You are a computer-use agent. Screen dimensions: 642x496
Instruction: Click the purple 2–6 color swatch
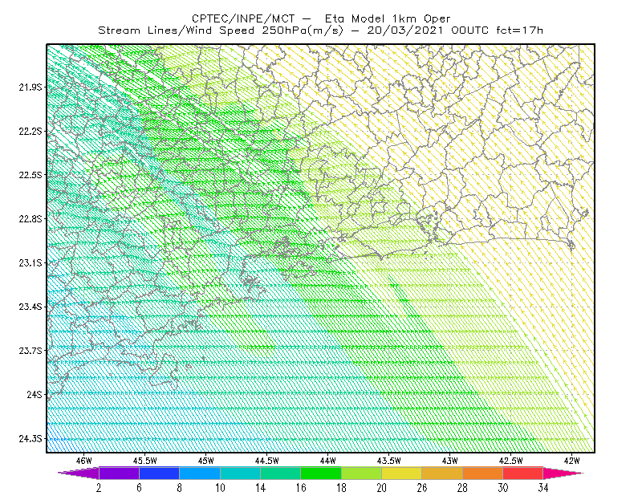click(x=119, y=473)
